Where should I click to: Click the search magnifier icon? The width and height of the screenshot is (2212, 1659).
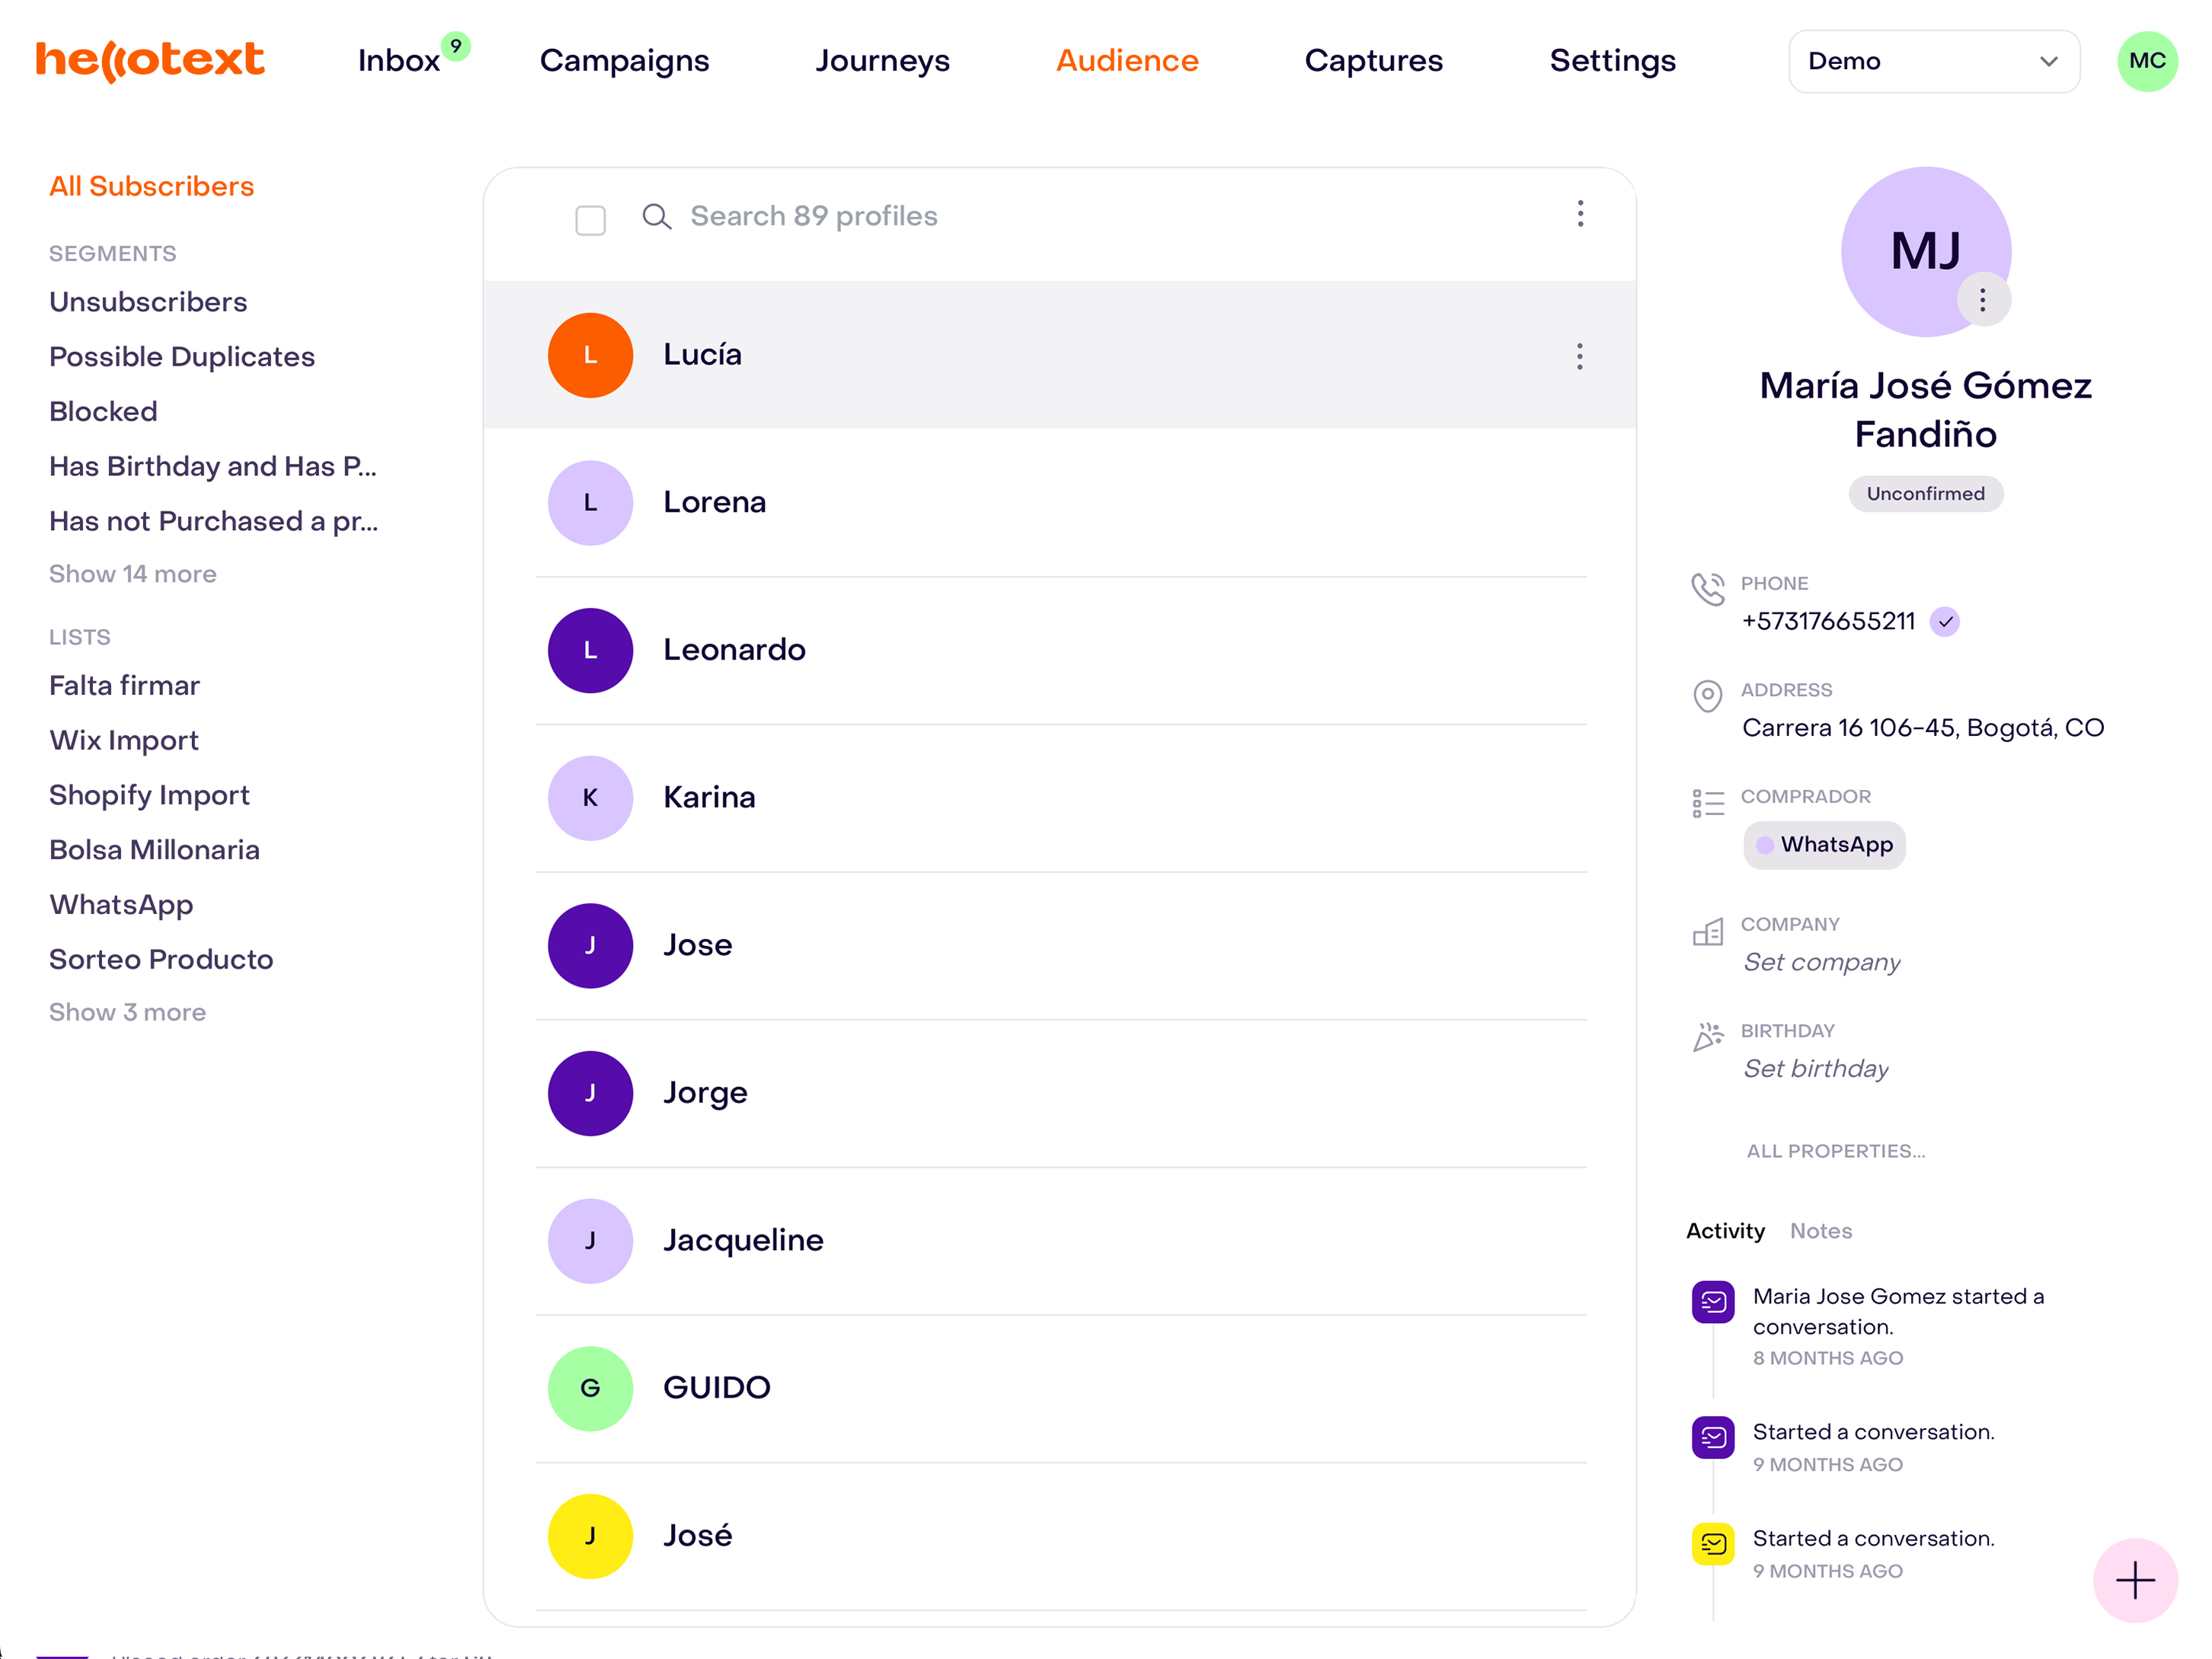coord(656,216)
